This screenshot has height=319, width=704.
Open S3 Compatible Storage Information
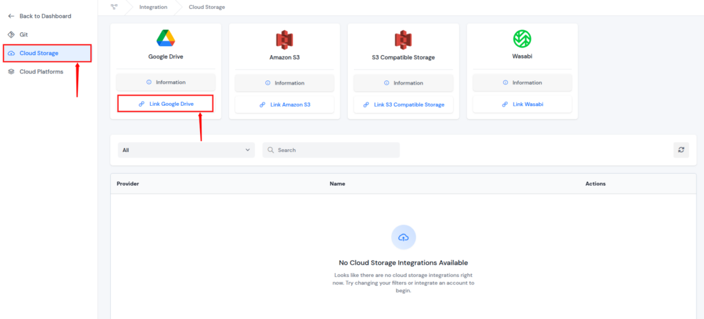(404, 83)
